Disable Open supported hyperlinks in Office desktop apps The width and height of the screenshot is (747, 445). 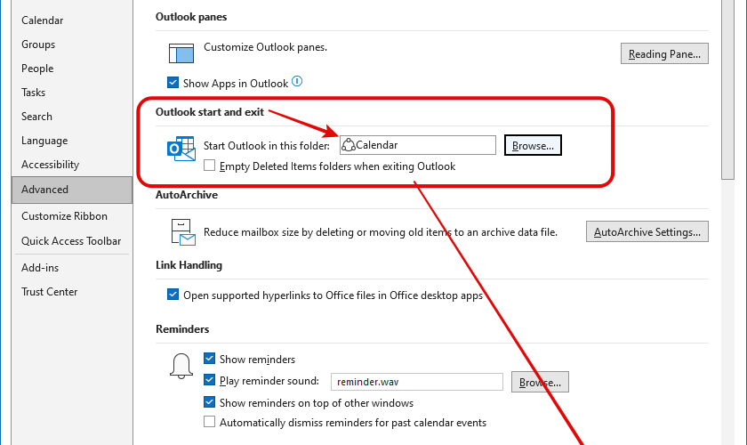click(x=173, y=295)
